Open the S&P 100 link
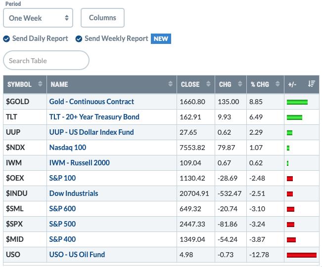The height and width of the screenshot is (267, 322). [x=62, y=178]
